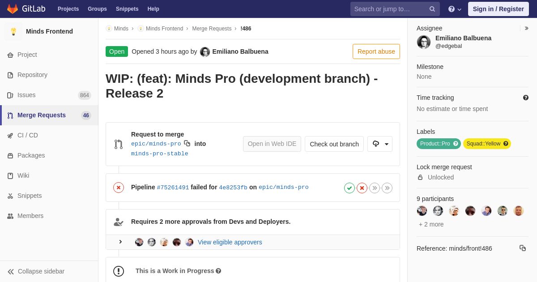Open Groups in the top navigation
Viewport: 537px width, 282px height.
97,9
